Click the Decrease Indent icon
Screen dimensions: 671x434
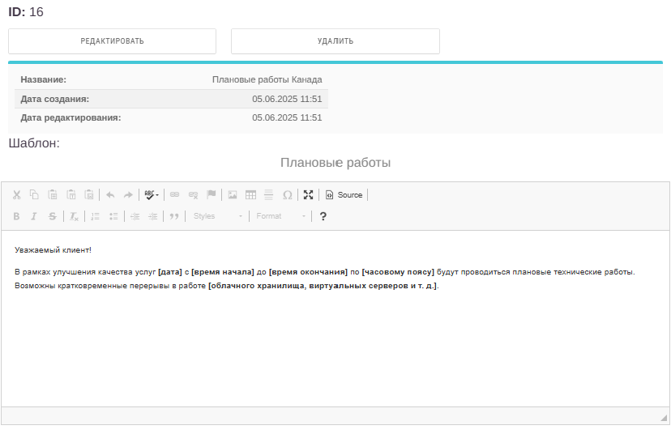point(135,216)
